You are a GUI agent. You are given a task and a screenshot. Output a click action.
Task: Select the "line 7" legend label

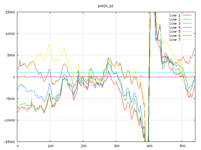pyautogui.click(x=175, y=40)
